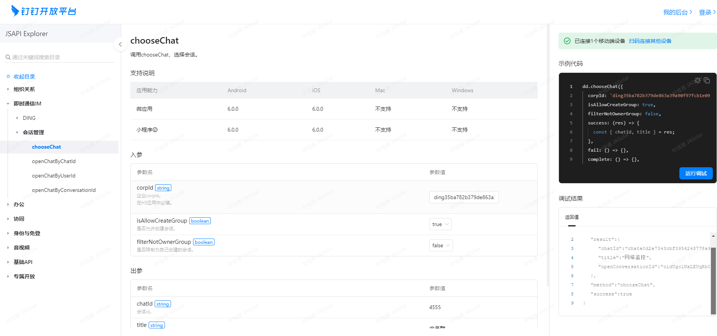Click the search magnifier icon in sidebar
This screenshot has width=717, height=336.
pyautogui.click(x=8, y=57)
